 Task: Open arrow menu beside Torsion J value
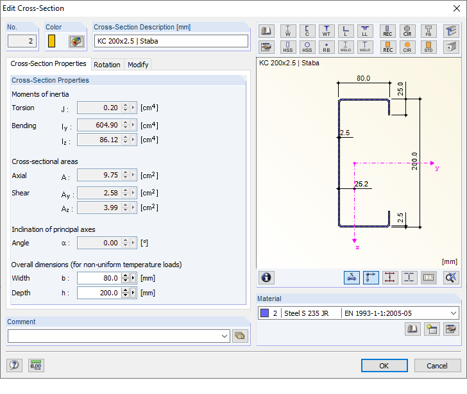tap(133, 108)
